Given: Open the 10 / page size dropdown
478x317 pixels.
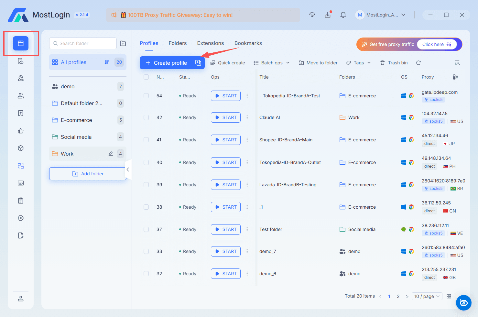Looking at the screenshot, I should (427, 296).
